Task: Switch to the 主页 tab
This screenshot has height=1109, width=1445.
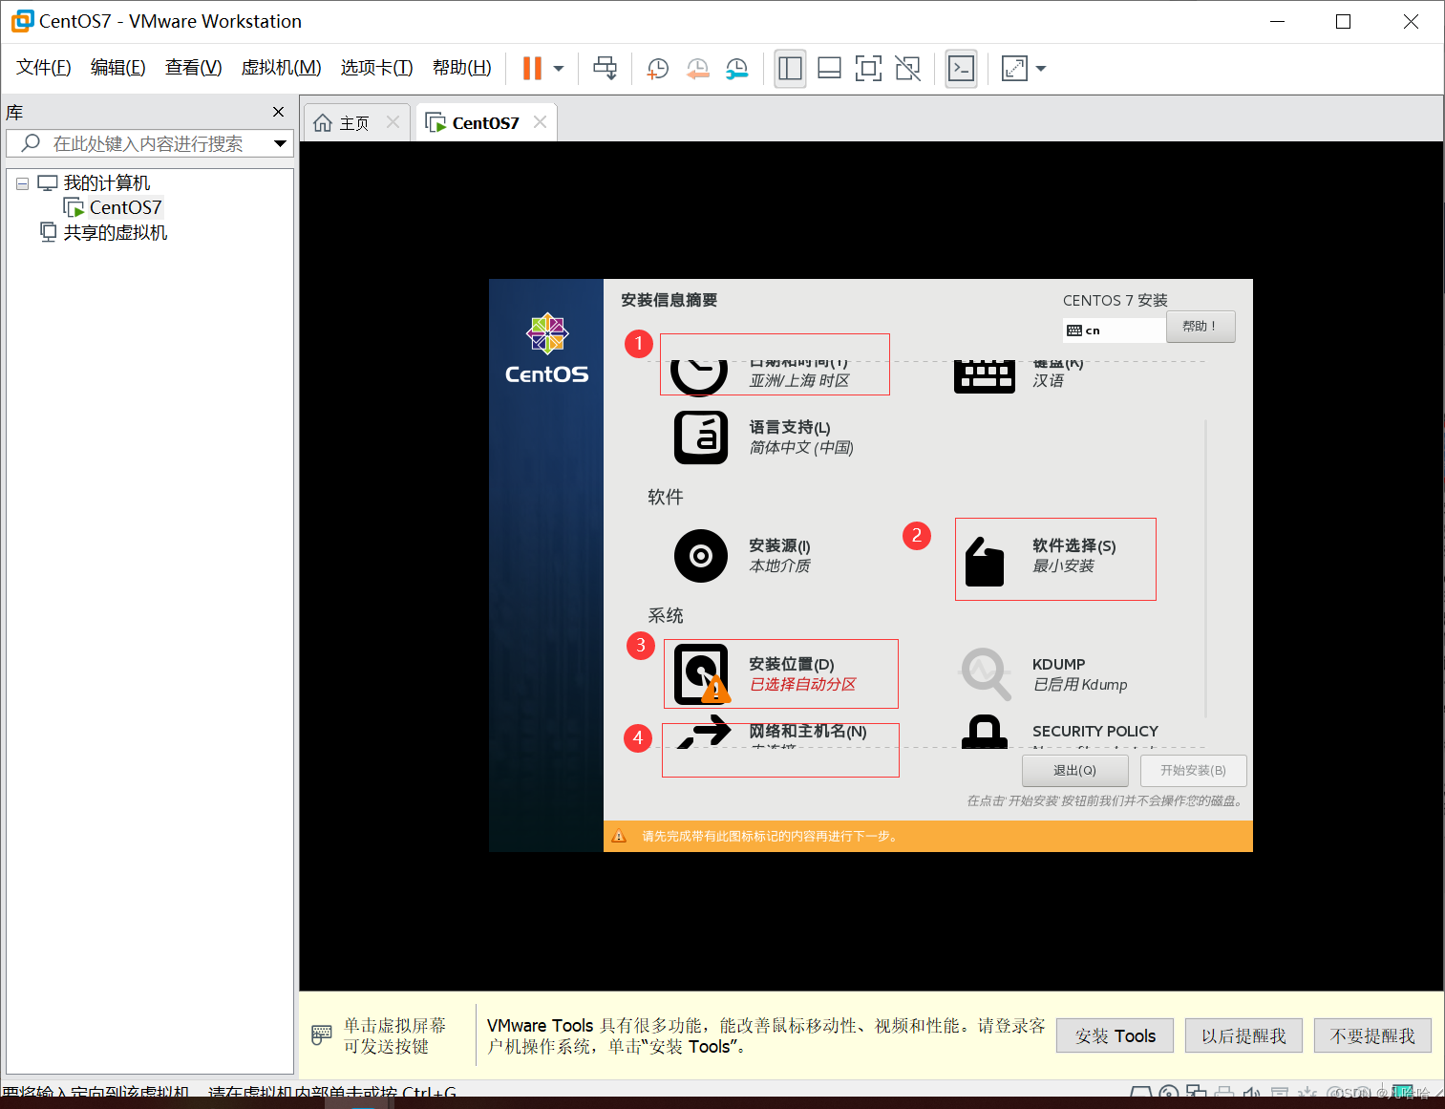Action: click(353, 121)
